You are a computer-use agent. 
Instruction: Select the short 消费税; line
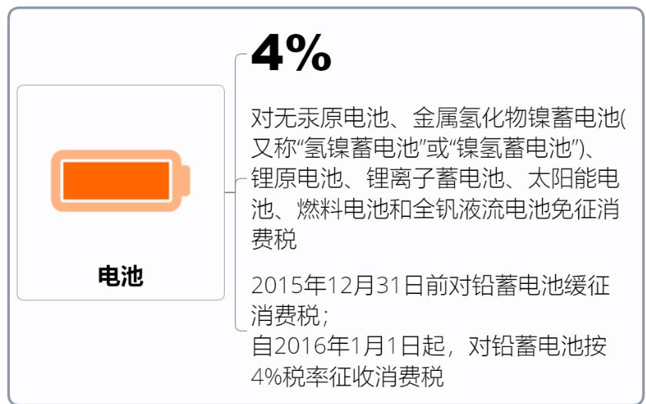(x=290, y=316)
